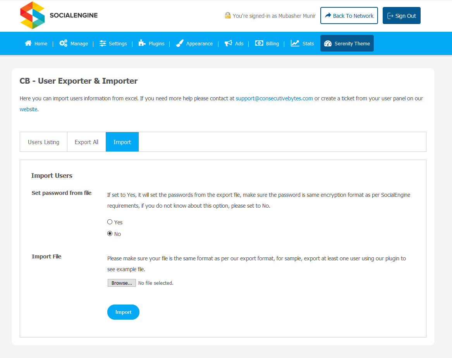Viewport: 452px width, 358px height.
Task: Open the Serenity Theme menu item
Action: pyautogui.click(x=347, y=43)
